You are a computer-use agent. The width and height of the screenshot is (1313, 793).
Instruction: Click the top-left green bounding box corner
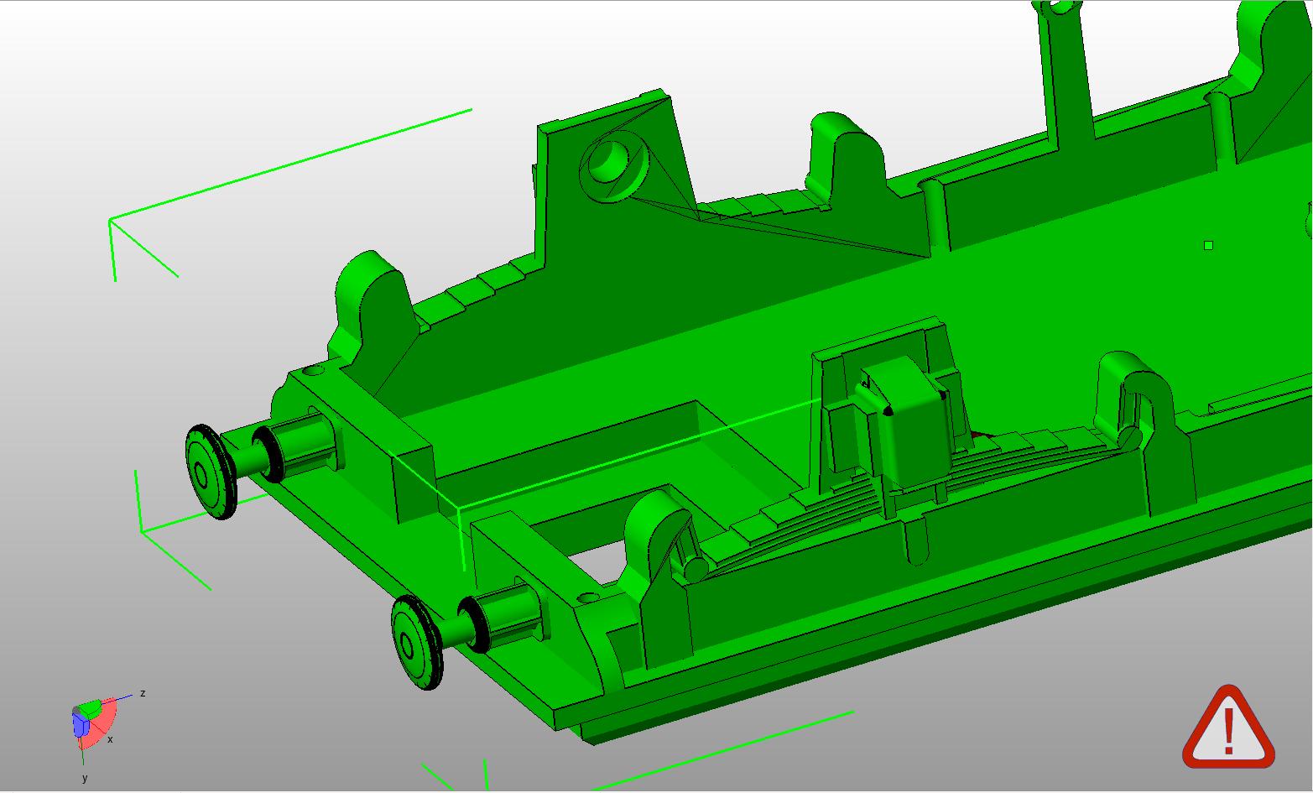109,220
